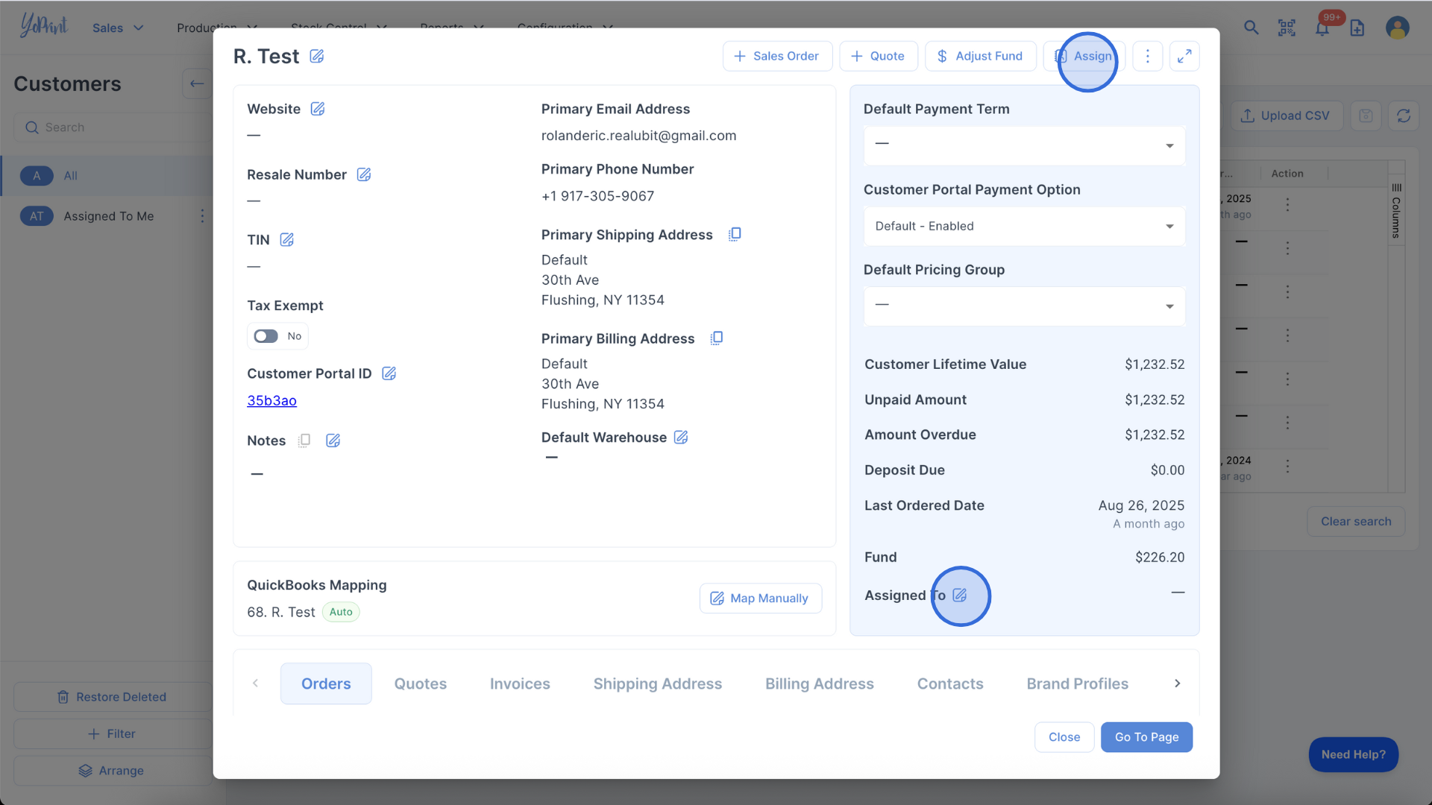Expand the dialog to full screen

point(1184,56)
